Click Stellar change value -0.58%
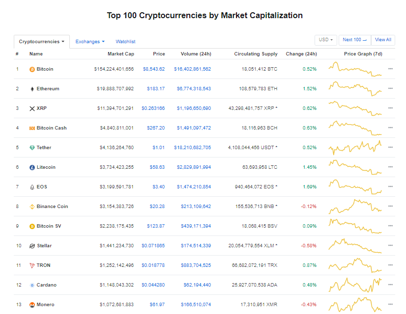Viewport: 406px width, 314px height. pyautogui.click(x=309, y=246)
